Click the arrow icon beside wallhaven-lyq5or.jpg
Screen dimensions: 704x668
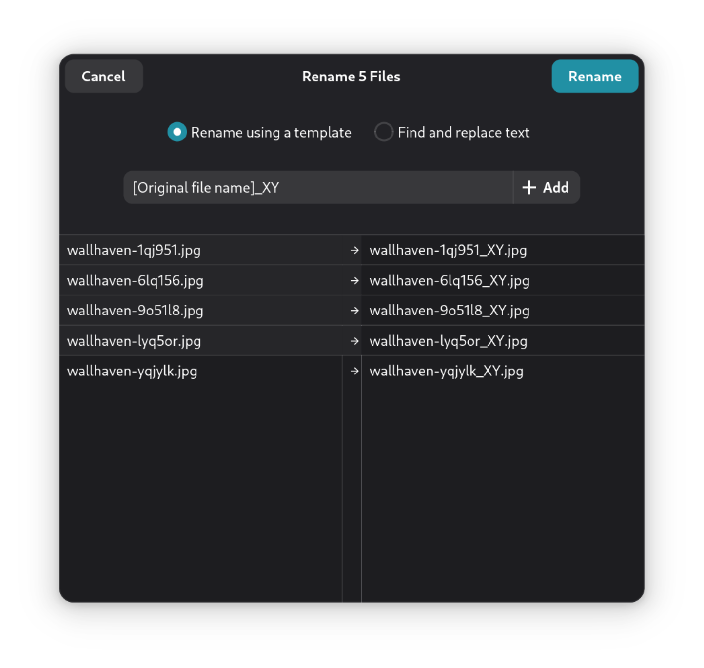click(x=354, y=341)
